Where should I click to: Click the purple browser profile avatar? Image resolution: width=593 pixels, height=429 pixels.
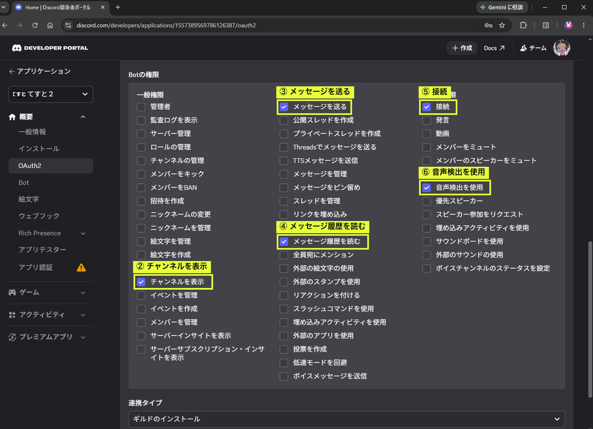[568, 25]
